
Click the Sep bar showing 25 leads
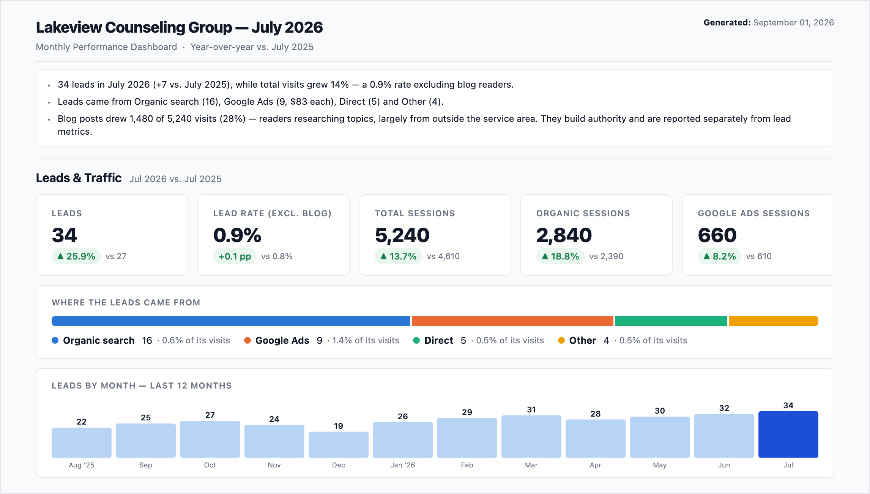146,441
